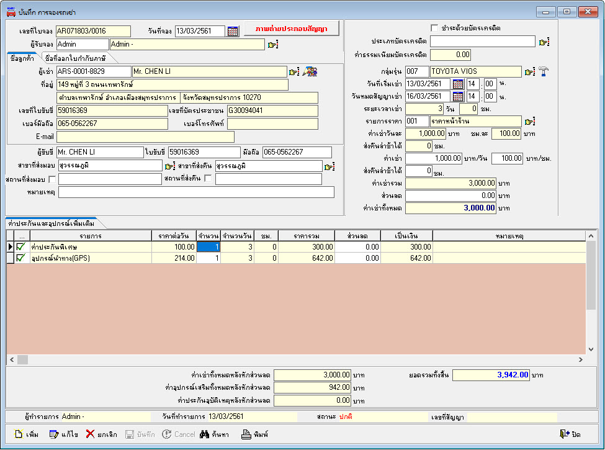
Task: Uncheck the GPS navigation equipment row
Action: (20, 258)
